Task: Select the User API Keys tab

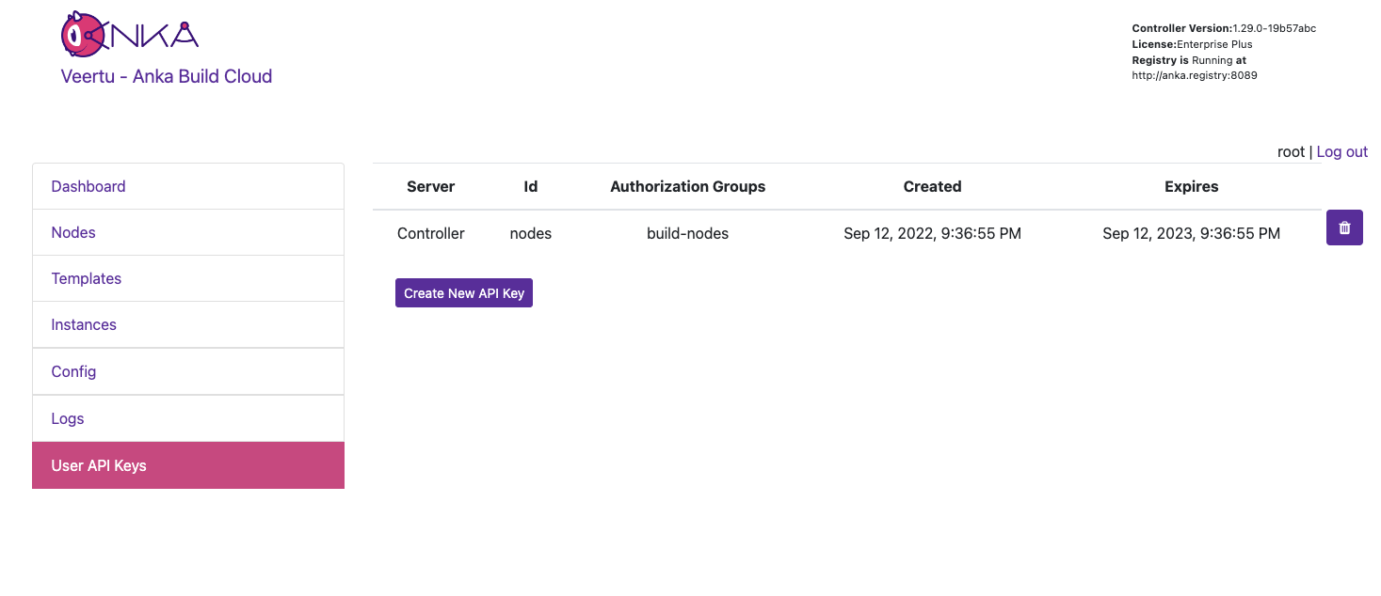Action: [x=99, y=465]
